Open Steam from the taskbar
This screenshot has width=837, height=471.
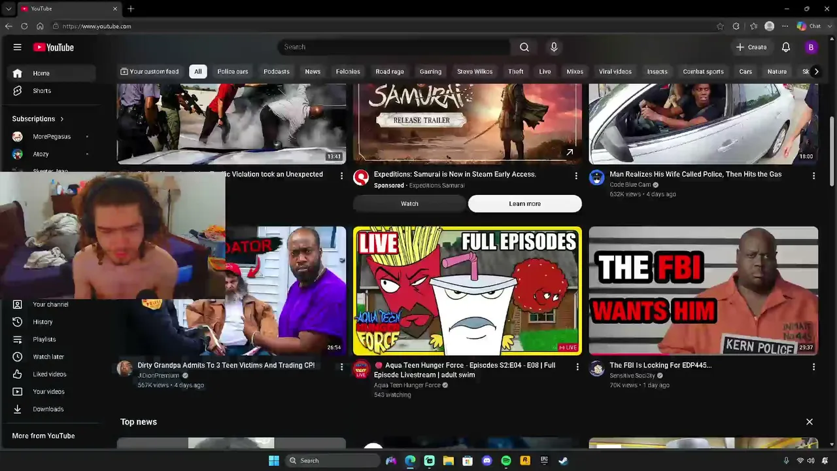tap(563, 461)
